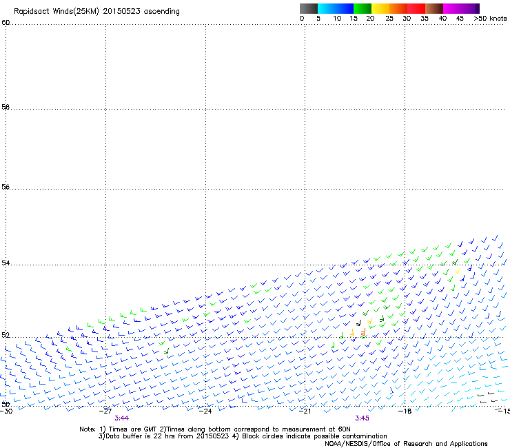Click the longitude label '-18'
The width and height of the screenshot is (510, 448).
tap(405, 411)
